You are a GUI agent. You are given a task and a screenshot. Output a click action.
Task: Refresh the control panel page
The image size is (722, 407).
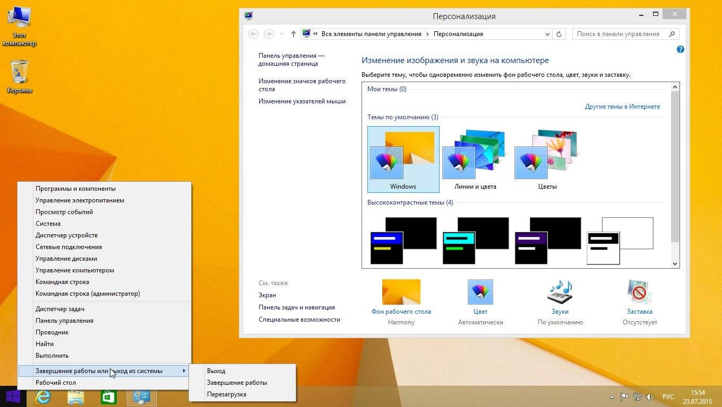pyautogui.click(x=559, y=34)
